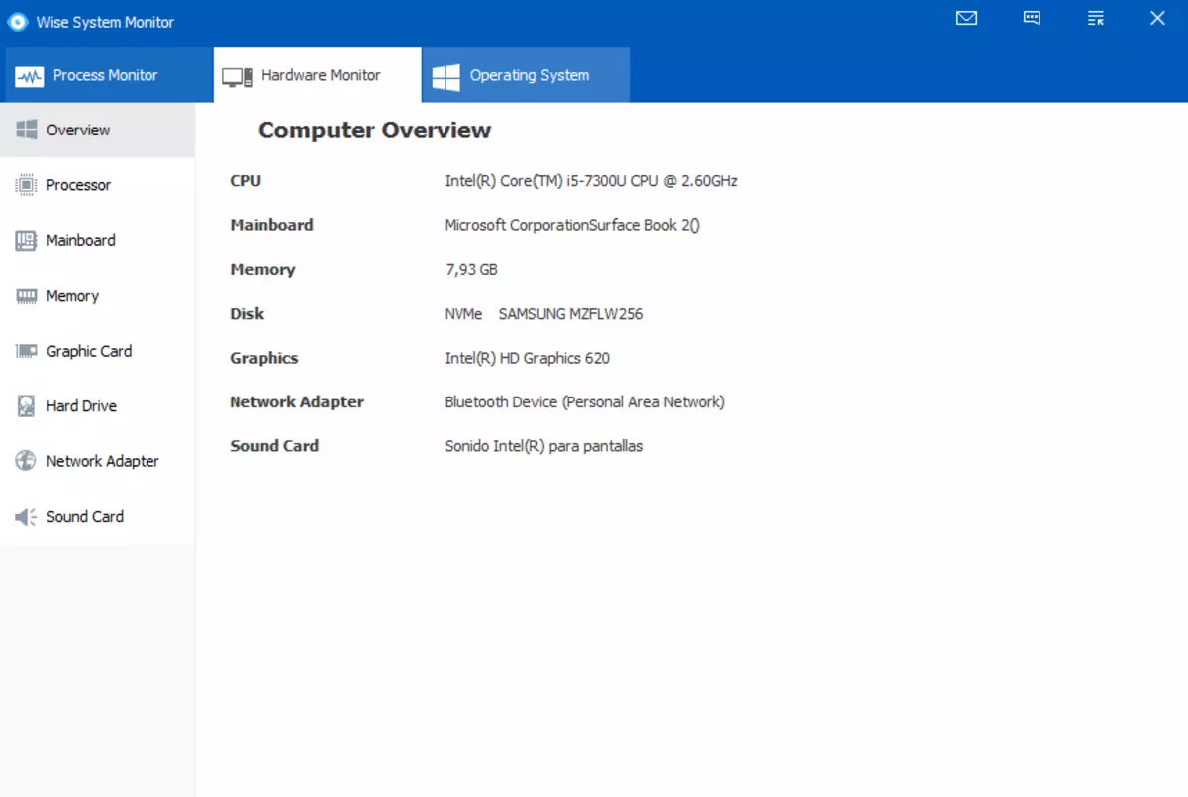The width and height of the screenshot is (1188, 797).
Task: Click the Graphics label
Action: pos(264,358)
